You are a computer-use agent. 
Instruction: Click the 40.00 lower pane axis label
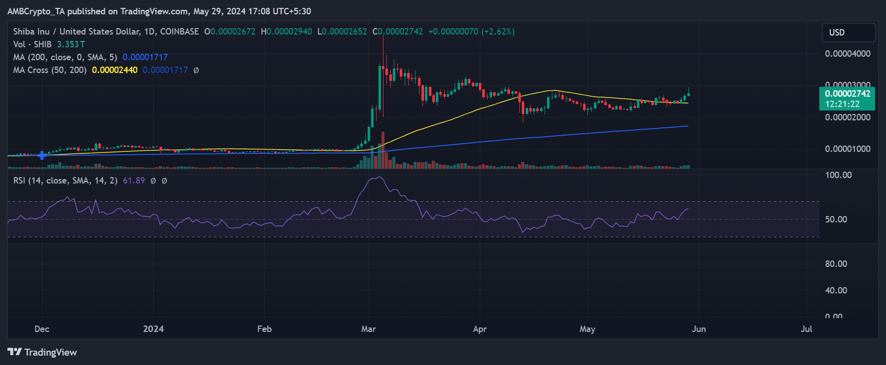[836, 291]
